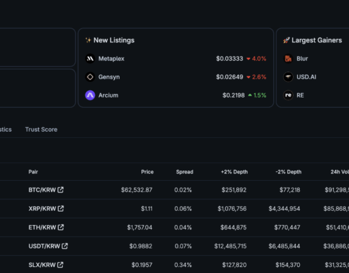Open the Gensyn listing link
349x273 pixels.
109,77
